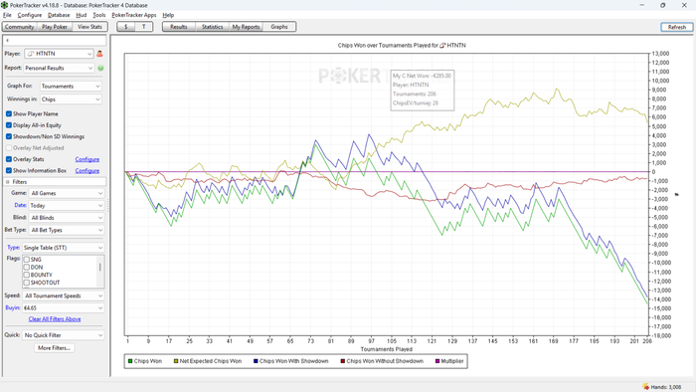Open the Date filter dropdown
696x392 pixels.
pyautogui.click(x=67, y=206)
